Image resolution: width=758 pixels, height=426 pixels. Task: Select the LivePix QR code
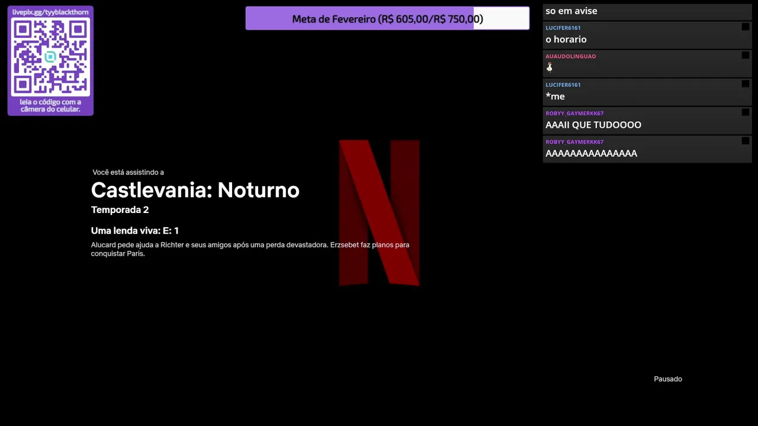coord(50,57)
